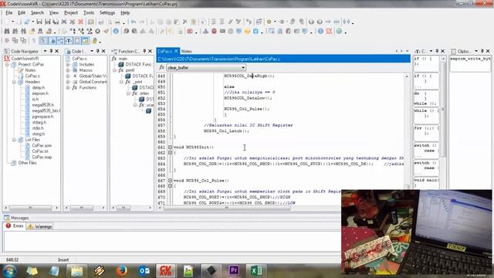Image resolution: width=494 pixels, height=278 pixels.
Task: Select CoPas.c in Code Navigator tree
Action: pyautogui.click(x=32, y=76)
